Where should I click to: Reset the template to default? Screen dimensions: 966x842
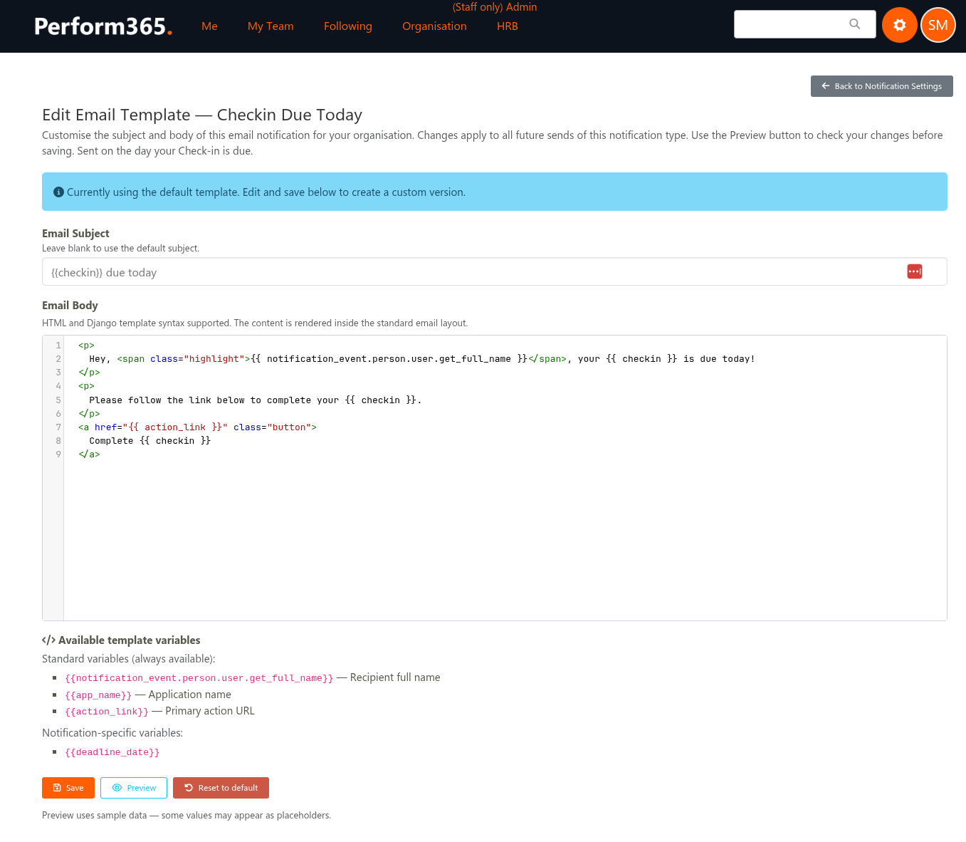click(x=221, y=788)
